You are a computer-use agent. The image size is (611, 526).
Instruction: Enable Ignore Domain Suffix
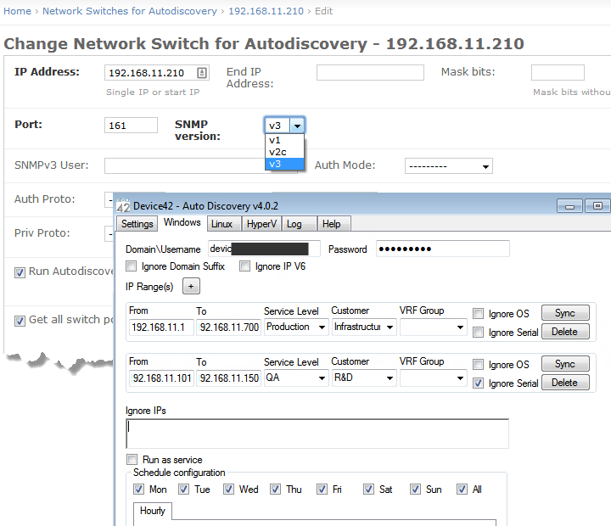[132, 266]
